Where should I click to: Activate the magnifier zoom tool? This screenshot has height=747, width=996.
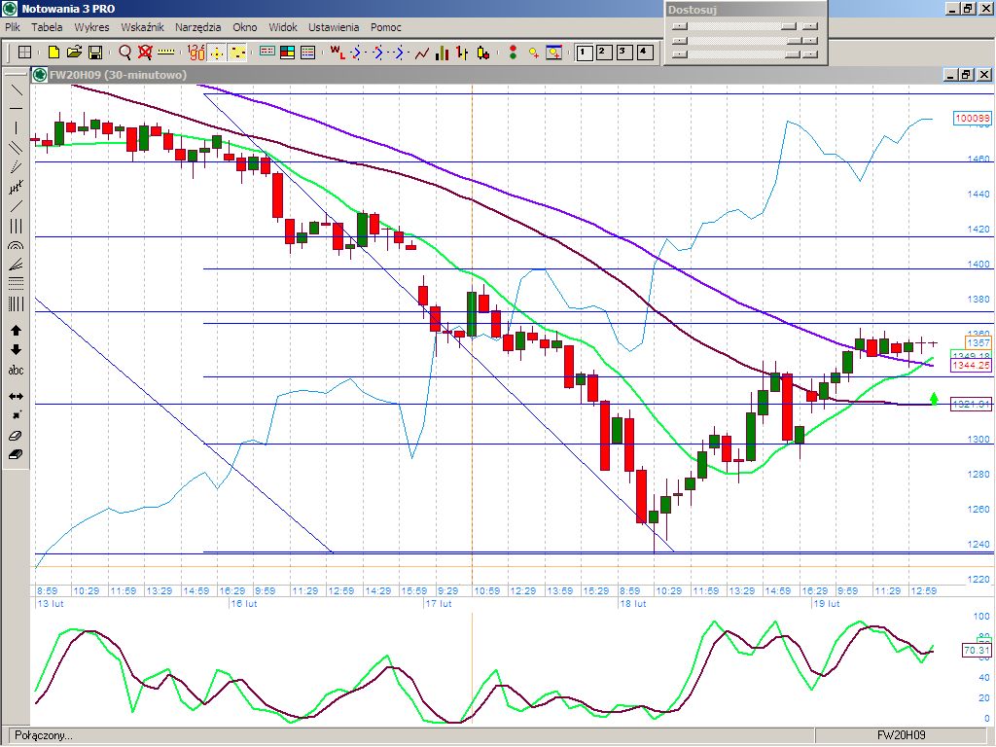pos(125,53)
